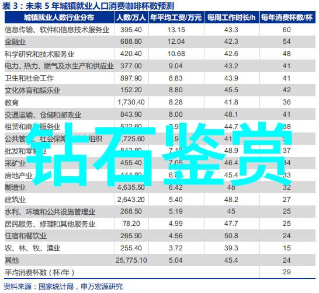Click the large cyan 钻石鉴赏 watermark
The width and height of the screenshot is (319, 293).
(x=159, y=154)
